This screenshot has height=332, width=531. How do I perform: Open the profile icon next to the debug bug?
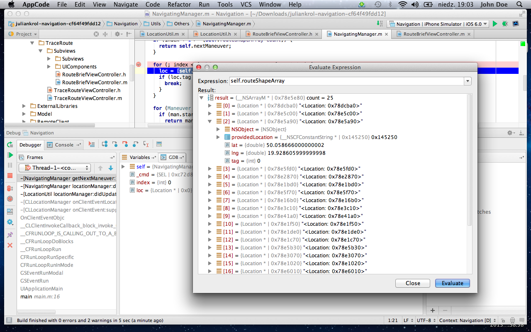coord(515,24)
